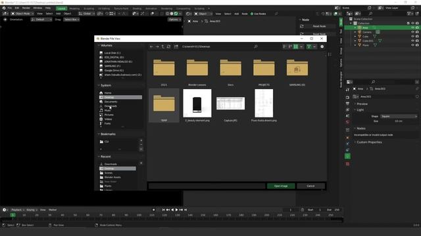The image size is (421, 236).
Task: Select the 2021 folder thumbnail
Action: click(164, 70)
